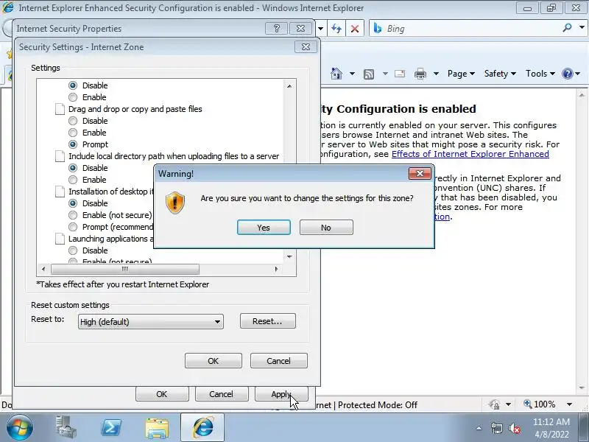The width and height of the screenshot is (589, 442).
Task: Show hidden tray icons arrow
Action: (x=479, y=428)
